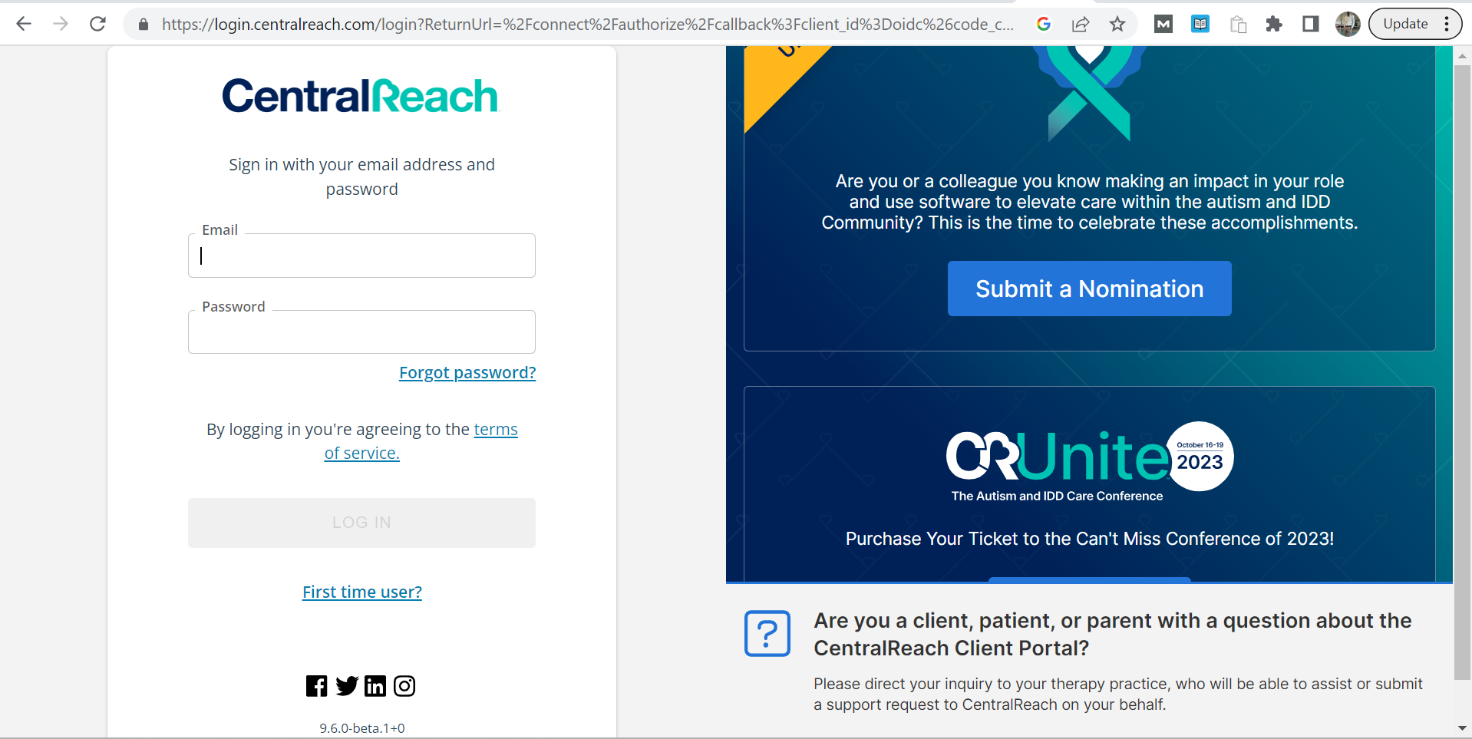This screenshot has height=739, width=1472.
Task: Open CentralReach LinkedIn icon
Action: (x=375, y=686)
